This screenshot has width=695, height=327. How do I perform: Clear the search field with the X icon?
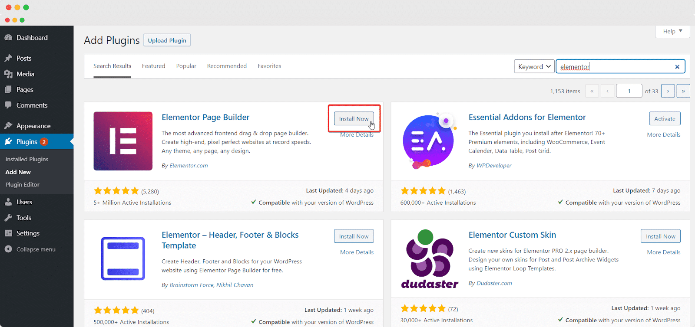pyautogui.click(x=677, y=67)
